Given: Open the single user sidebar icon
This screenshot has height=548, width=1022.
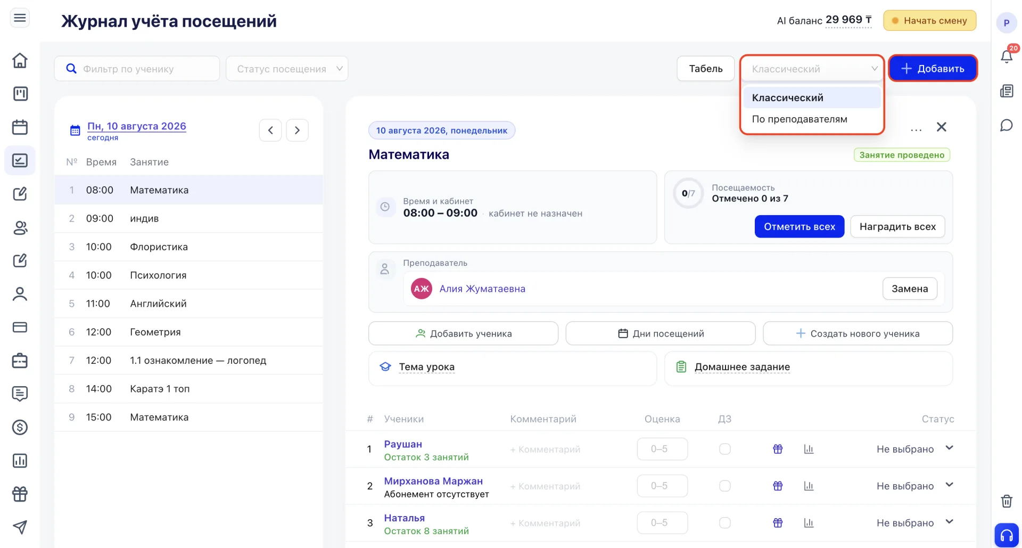Looking at the screenshot, I should 20,294.
